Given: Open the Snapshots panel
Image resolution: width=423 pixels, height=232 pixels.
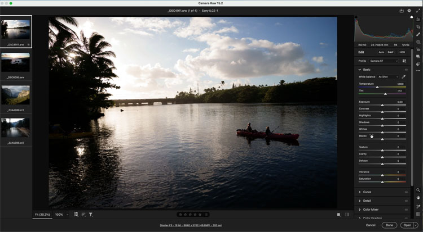Looking at the screenshot, I should click(418, 56).
